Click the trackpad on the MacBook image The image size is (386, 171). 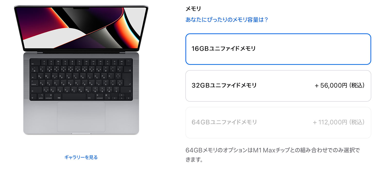pyautogui.click(x=81, y=117)
